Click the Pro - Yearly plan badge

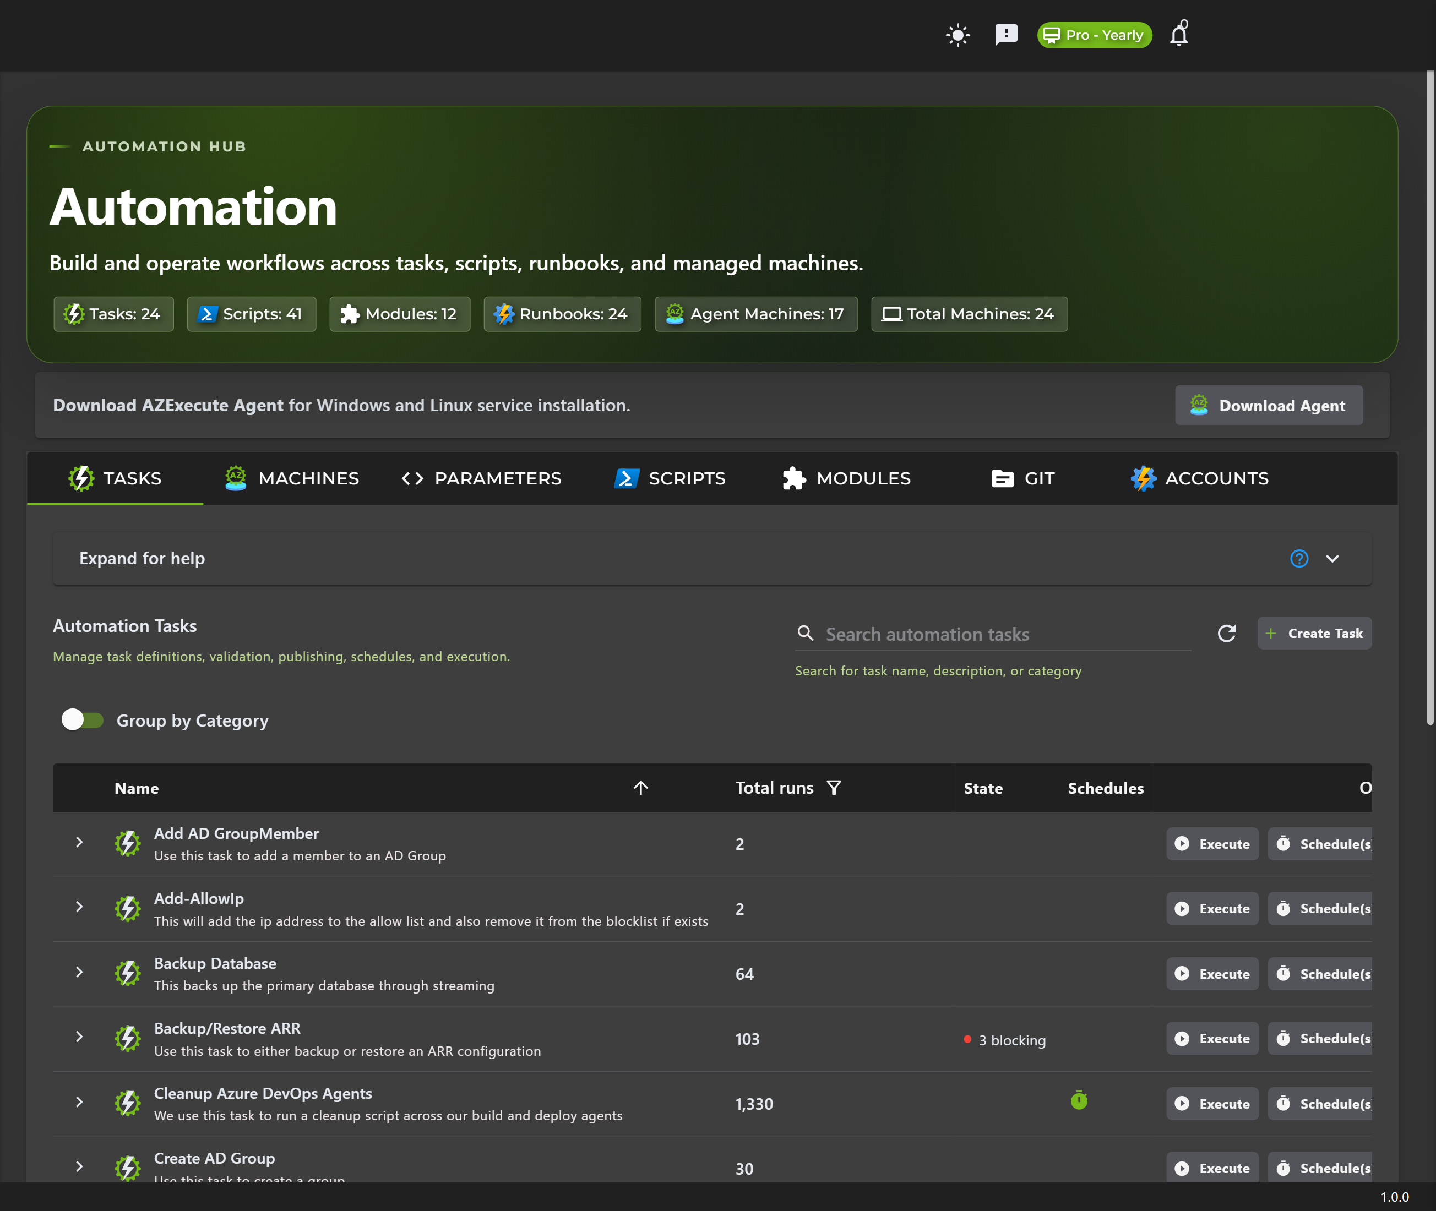tap(1094, 35)
